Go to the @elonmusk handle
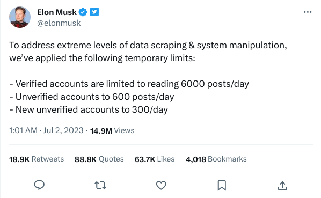The width and height of the screenshot is (321, 198). click(x=59, y=23)
